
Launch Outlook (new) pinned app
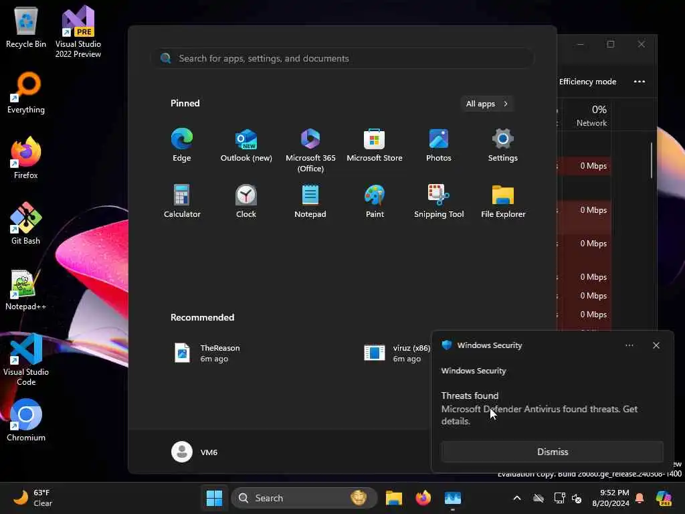246,145
